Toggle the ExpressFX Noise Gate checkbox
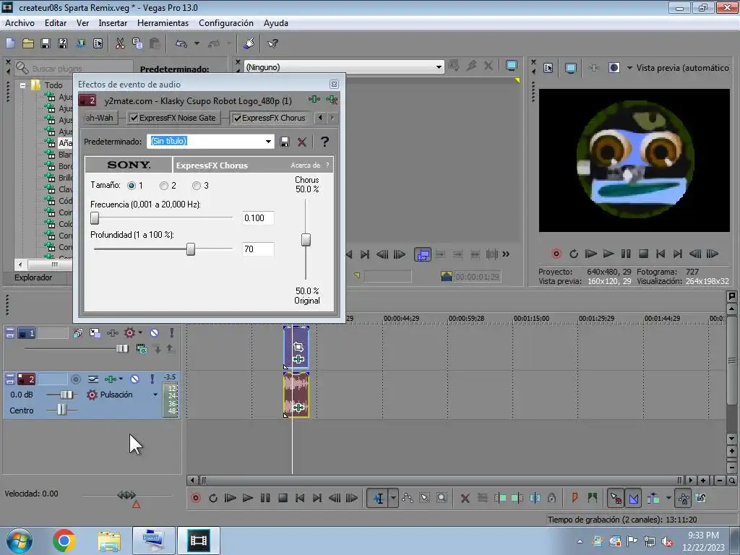 point(134,118)
